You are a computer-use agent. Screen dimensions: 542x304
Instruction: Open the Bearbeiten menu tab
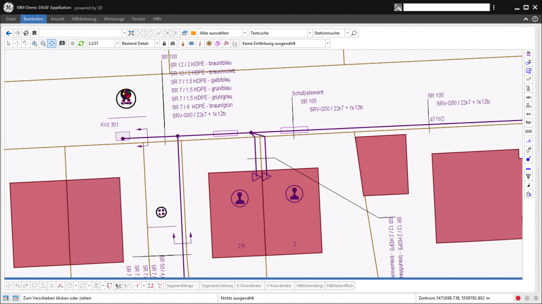point(33,19)
